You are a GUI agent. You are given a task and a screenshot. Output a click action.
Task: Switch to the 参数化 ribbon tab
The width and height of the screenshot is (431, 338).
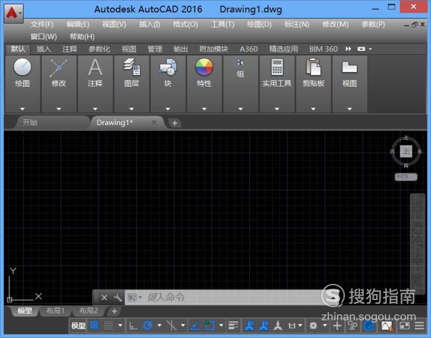[x=99, y=49]
